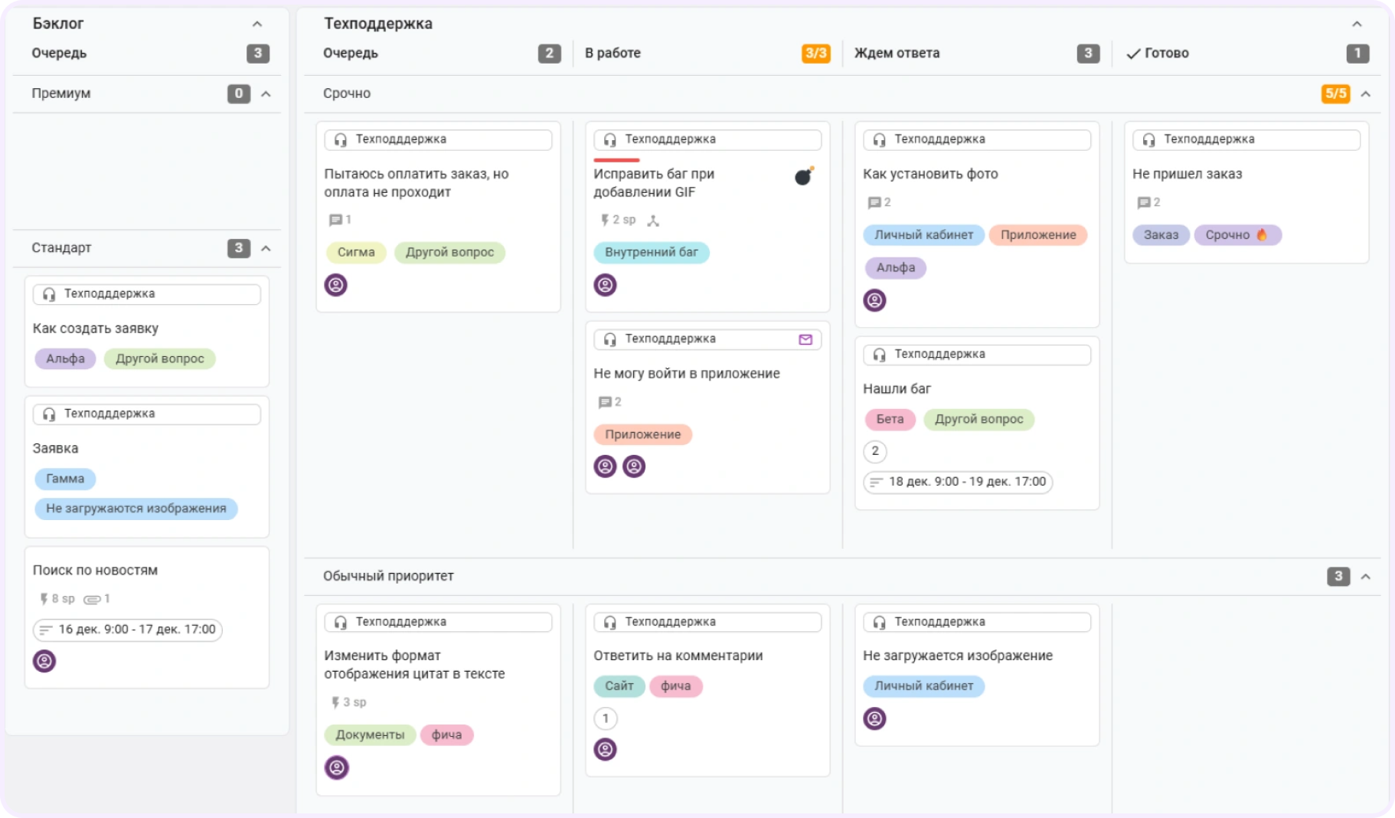Click attachment icon on 'Поиск по новостям' card

(x=92, y=599)
